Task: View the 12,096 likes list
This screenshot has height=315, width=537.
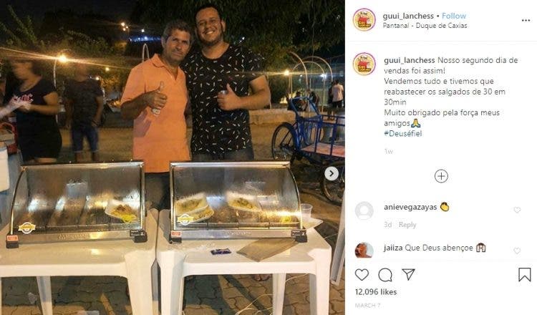Action: [x=376, y=291]
